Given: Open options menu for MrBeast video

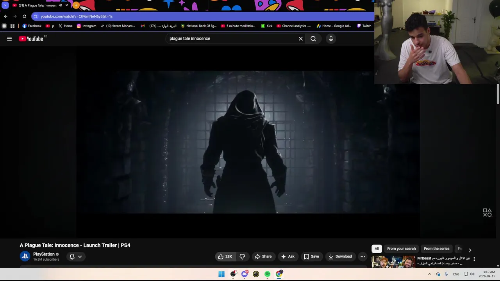Looking at the screenshot, I should (x=474, y=259).
